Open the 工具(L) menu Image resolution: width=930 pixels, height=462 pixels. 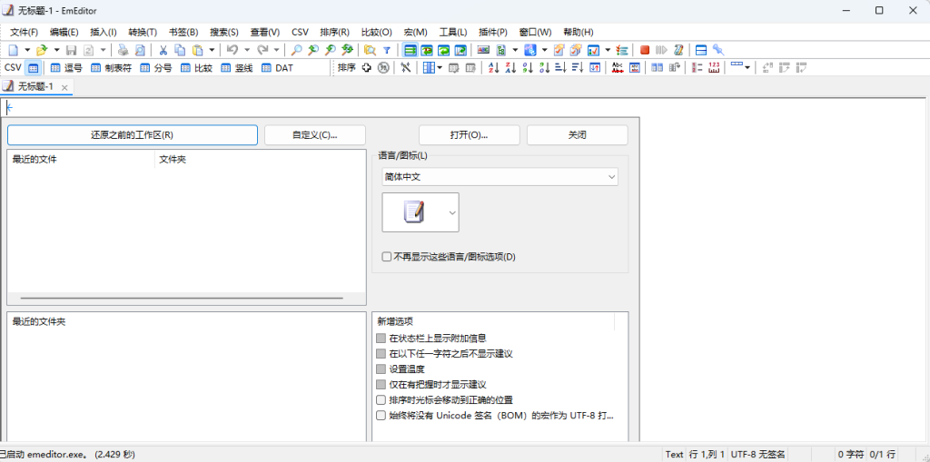point(453,32)
